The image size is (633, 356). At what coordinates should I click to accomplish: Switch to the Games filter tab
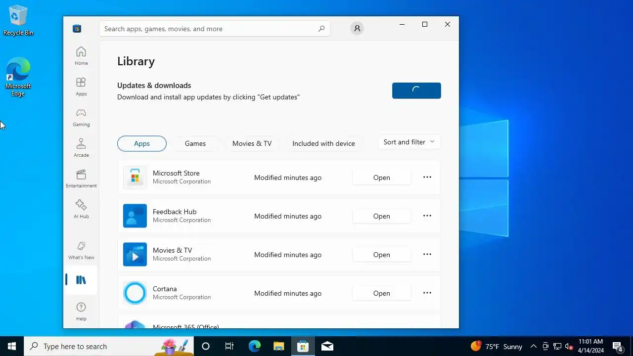tap(195, 143)
